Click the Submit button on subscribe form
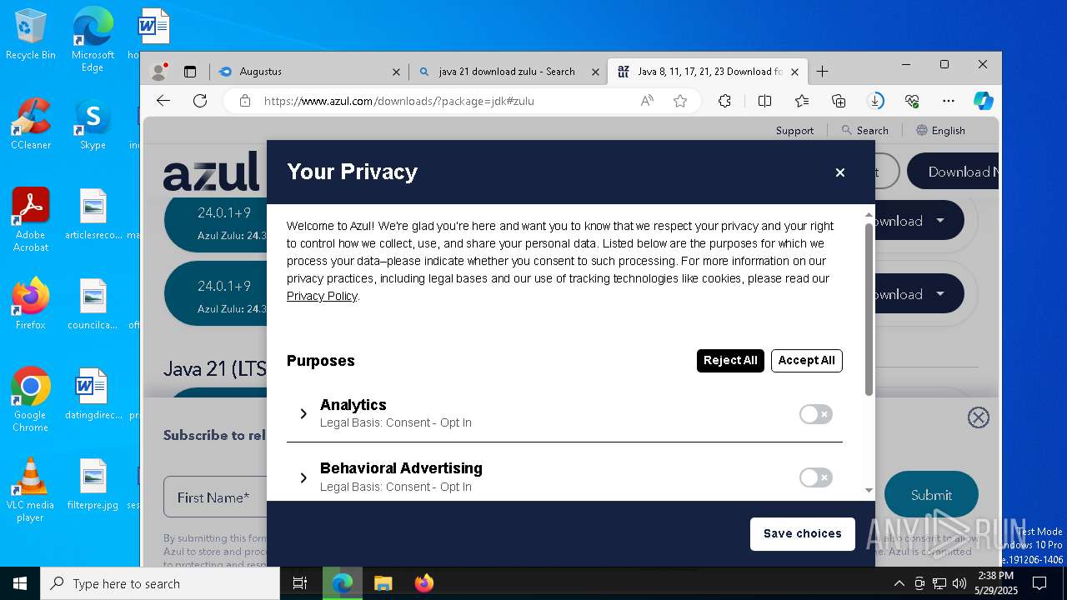1067x600 pixels. tap(931, 495)
